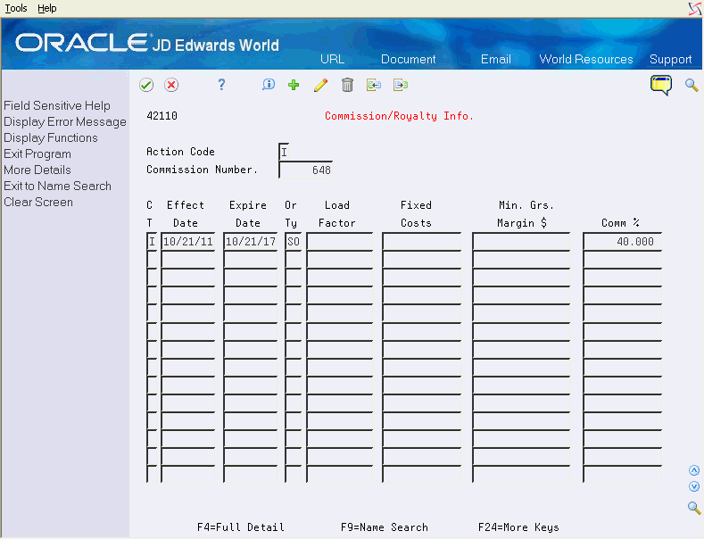This screenshot has height=539, width=704.
Task: Select Field Sensitive Help
Action: point(57,105)
